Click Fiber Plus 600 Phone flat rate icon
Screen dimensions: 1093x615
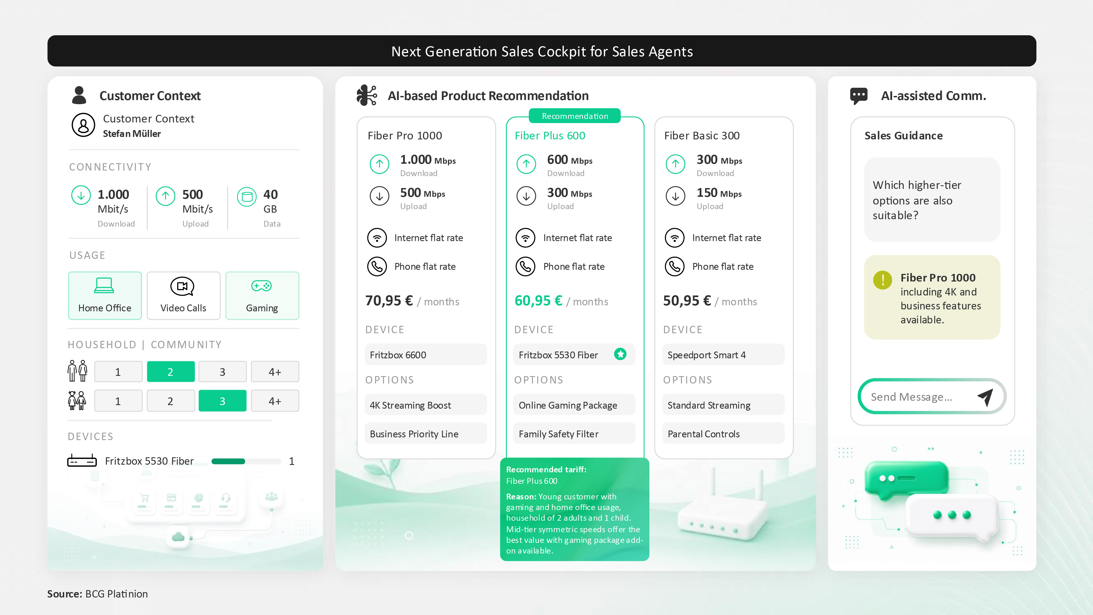coord(525,266)
